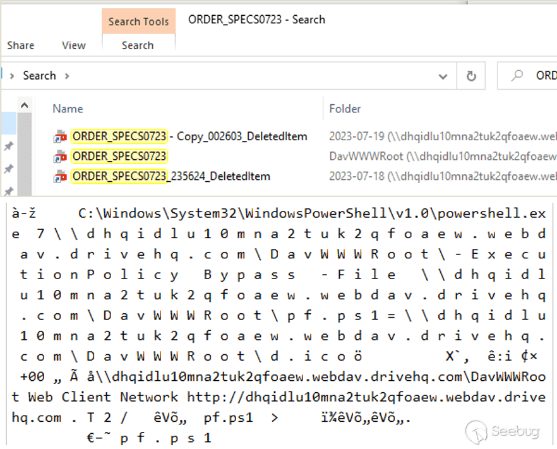Sort by the Folder column header
The width and height of the screenshot is (557, 449).
[345, 109]
